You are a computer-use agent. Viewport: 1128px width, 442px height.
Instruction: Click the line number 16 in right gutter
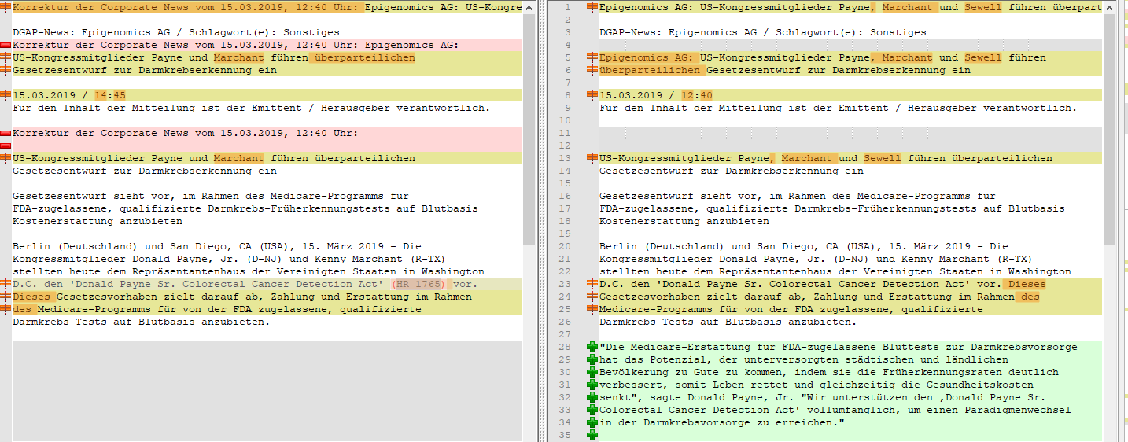click(563, 196)
